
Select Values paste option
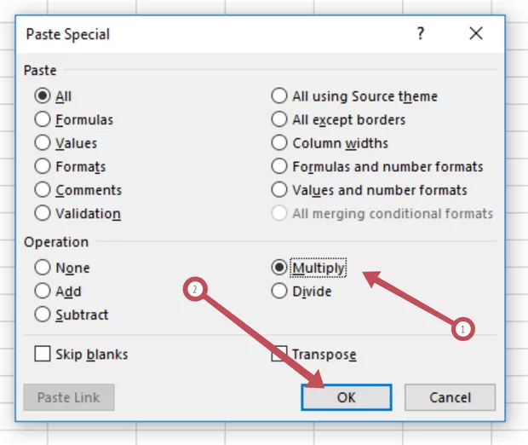pos(43,143)
